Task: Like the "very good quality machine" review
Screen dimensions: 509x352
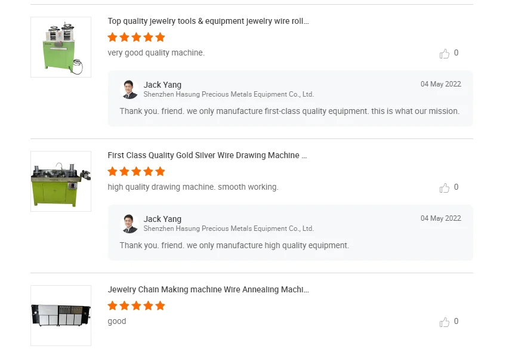Action: (x=445, y=54)
